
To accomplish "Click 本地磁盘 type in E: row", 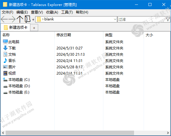I will (x=112, y=92).
